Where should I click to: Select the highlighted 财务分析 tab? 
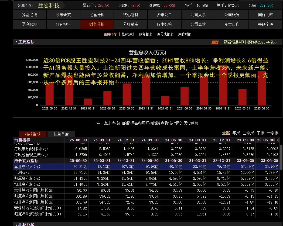pyautogui.click(x=97, y=24)
